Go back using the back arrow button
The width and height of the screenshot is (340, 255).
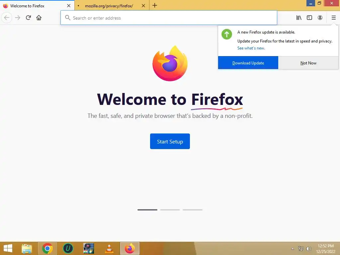click(x=7, y=18)
